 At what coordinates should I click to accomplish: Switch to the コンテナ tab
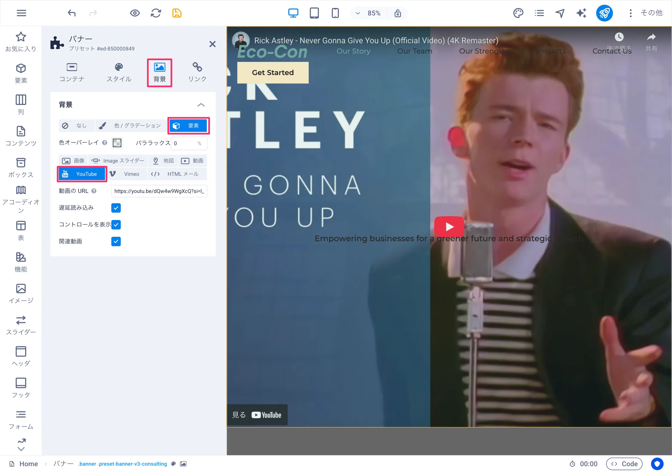(x=72, y=72)
